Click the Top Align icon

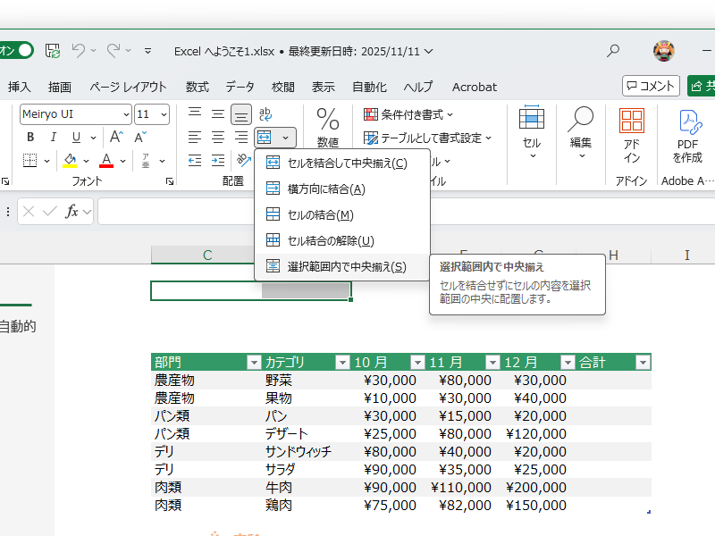[195, 113]
